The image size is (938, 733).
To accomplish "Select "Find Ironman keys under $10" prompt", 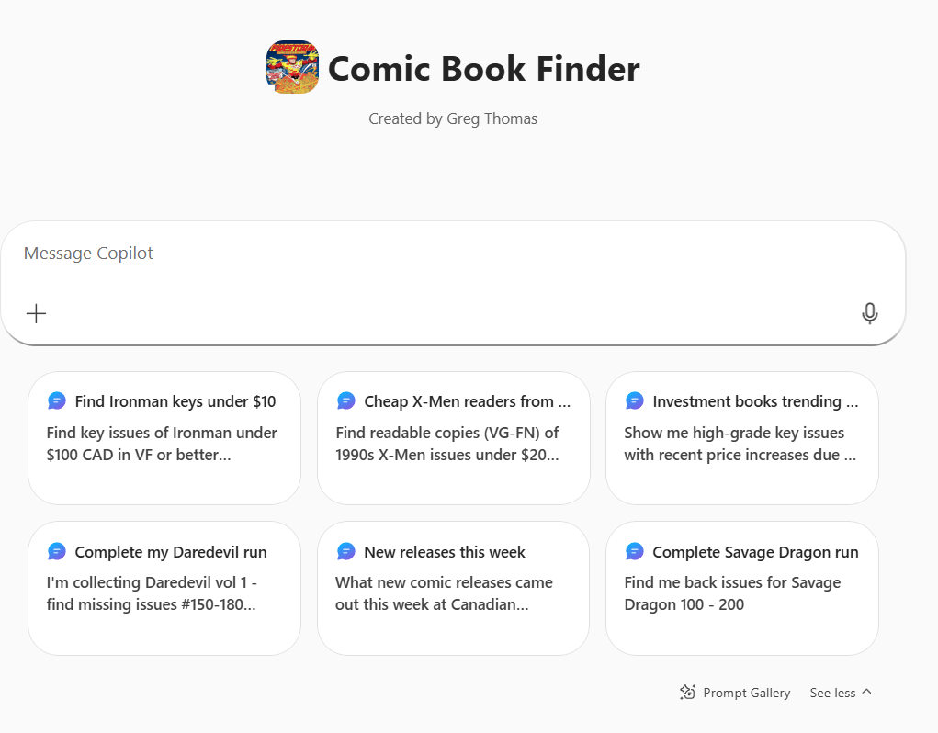I will tap(164, 439).
